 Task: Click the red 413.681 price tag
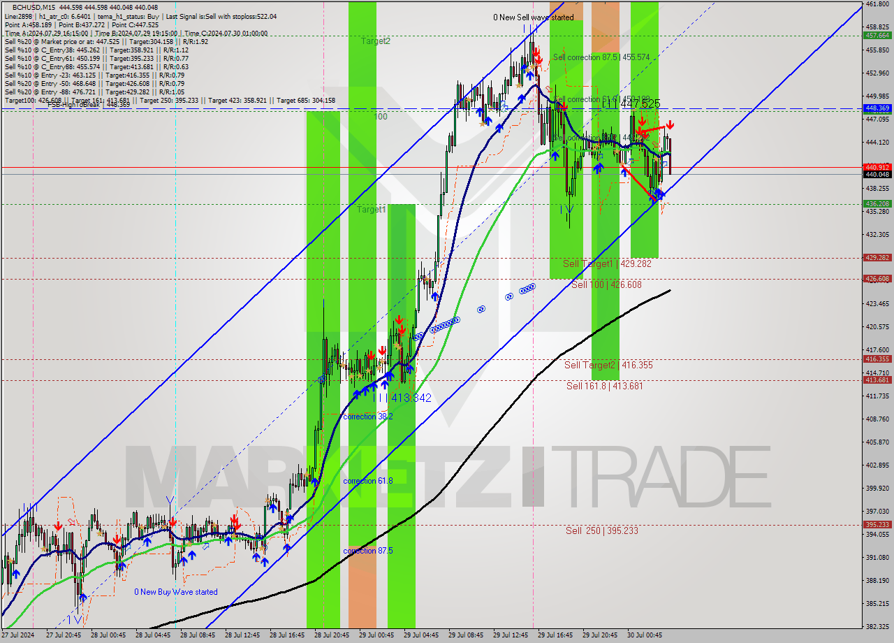pyautogui.click(x=877, y=380)
